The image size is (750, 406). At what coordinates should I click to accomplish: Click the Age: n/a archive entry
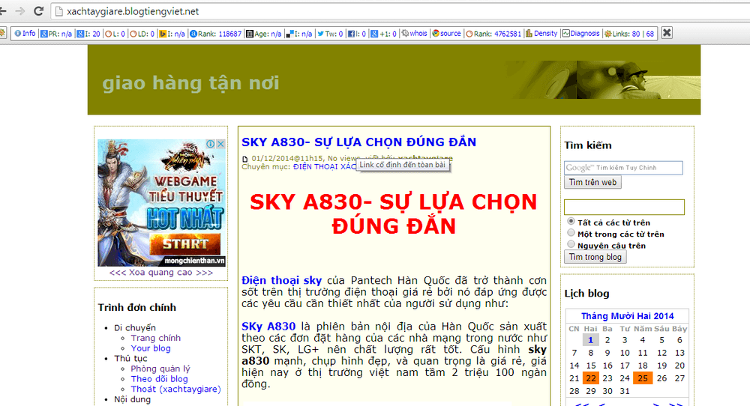(x=263, y=34)
